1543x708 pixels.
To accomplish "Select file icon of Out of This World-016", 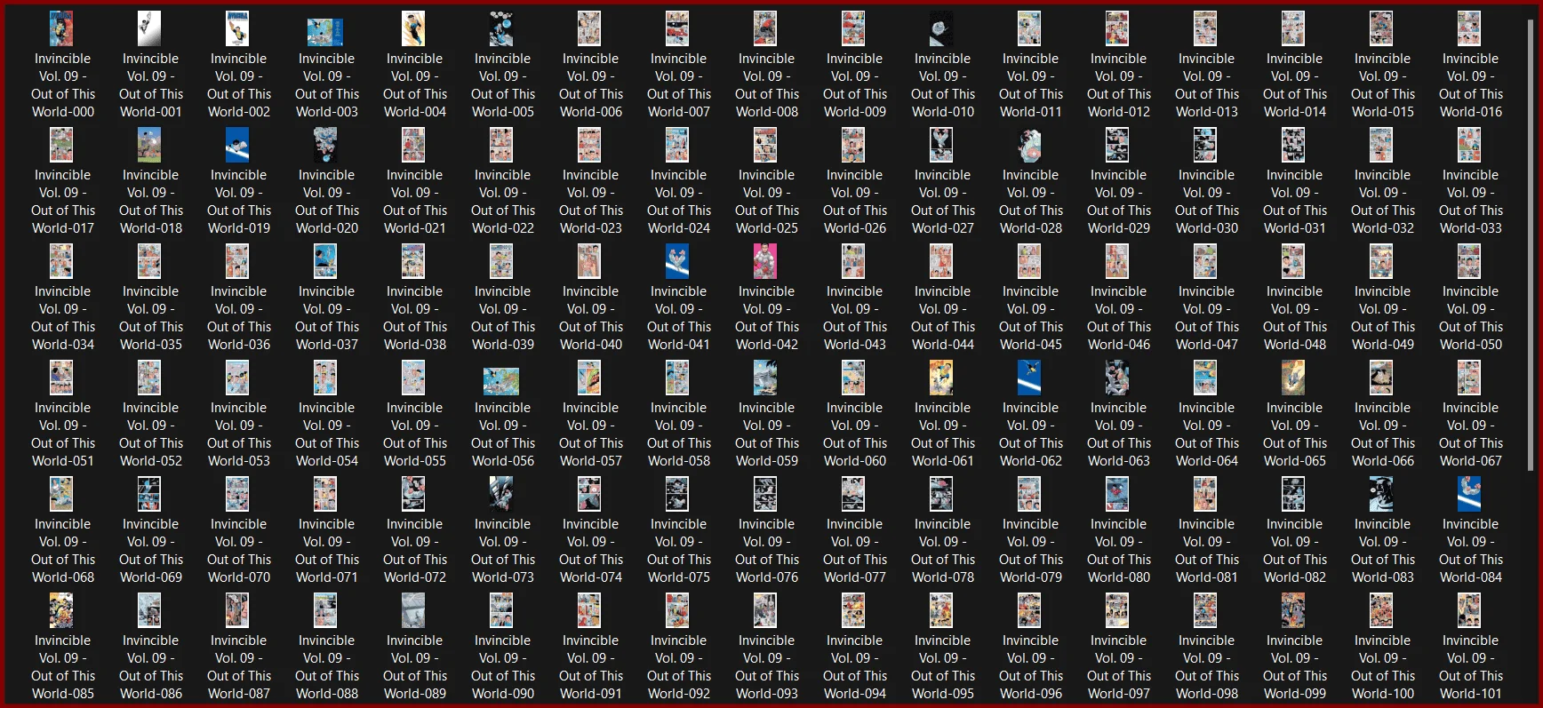I will coord(1469,29).
